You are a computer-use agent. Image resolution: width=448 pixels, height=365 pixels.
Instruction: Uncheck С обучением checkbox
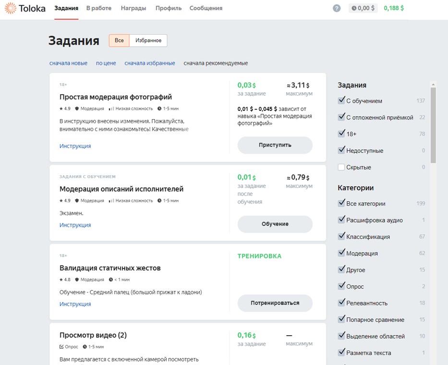[x=341, y=100]
